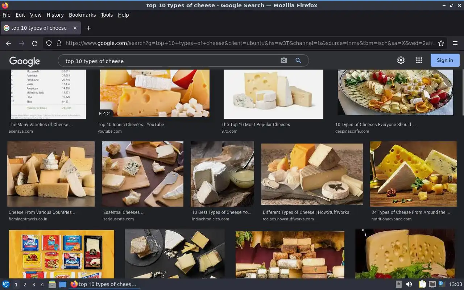Open the Bookmarks menu
464x290 pixels.
(82, 15)
